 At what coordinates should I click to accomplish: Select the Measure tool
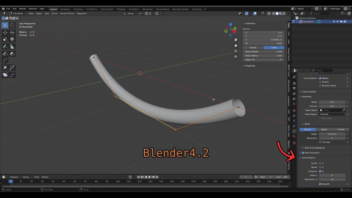click(x=12, y=46)
